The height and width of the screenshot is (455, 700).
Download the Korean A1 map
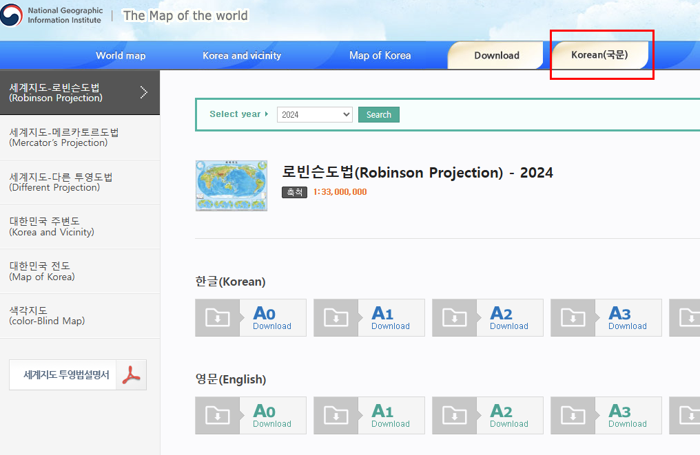391,317
